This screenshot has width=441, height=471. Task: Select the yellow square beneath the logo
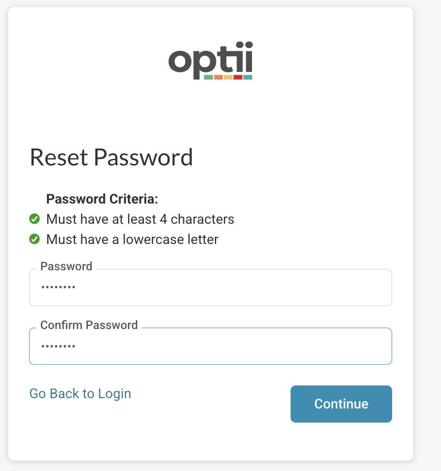[x=228, y=77]
